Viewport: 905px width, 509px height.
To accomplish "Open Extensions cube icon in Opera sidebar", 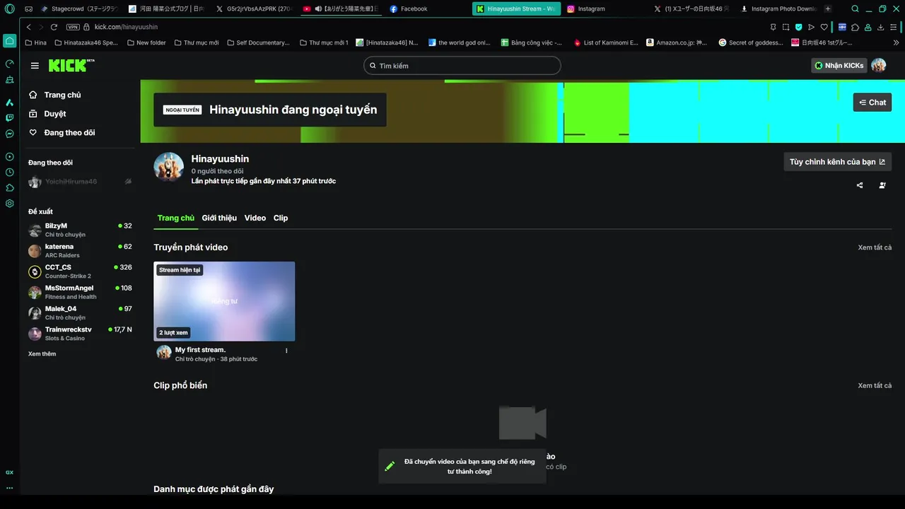I will (9, 188).
